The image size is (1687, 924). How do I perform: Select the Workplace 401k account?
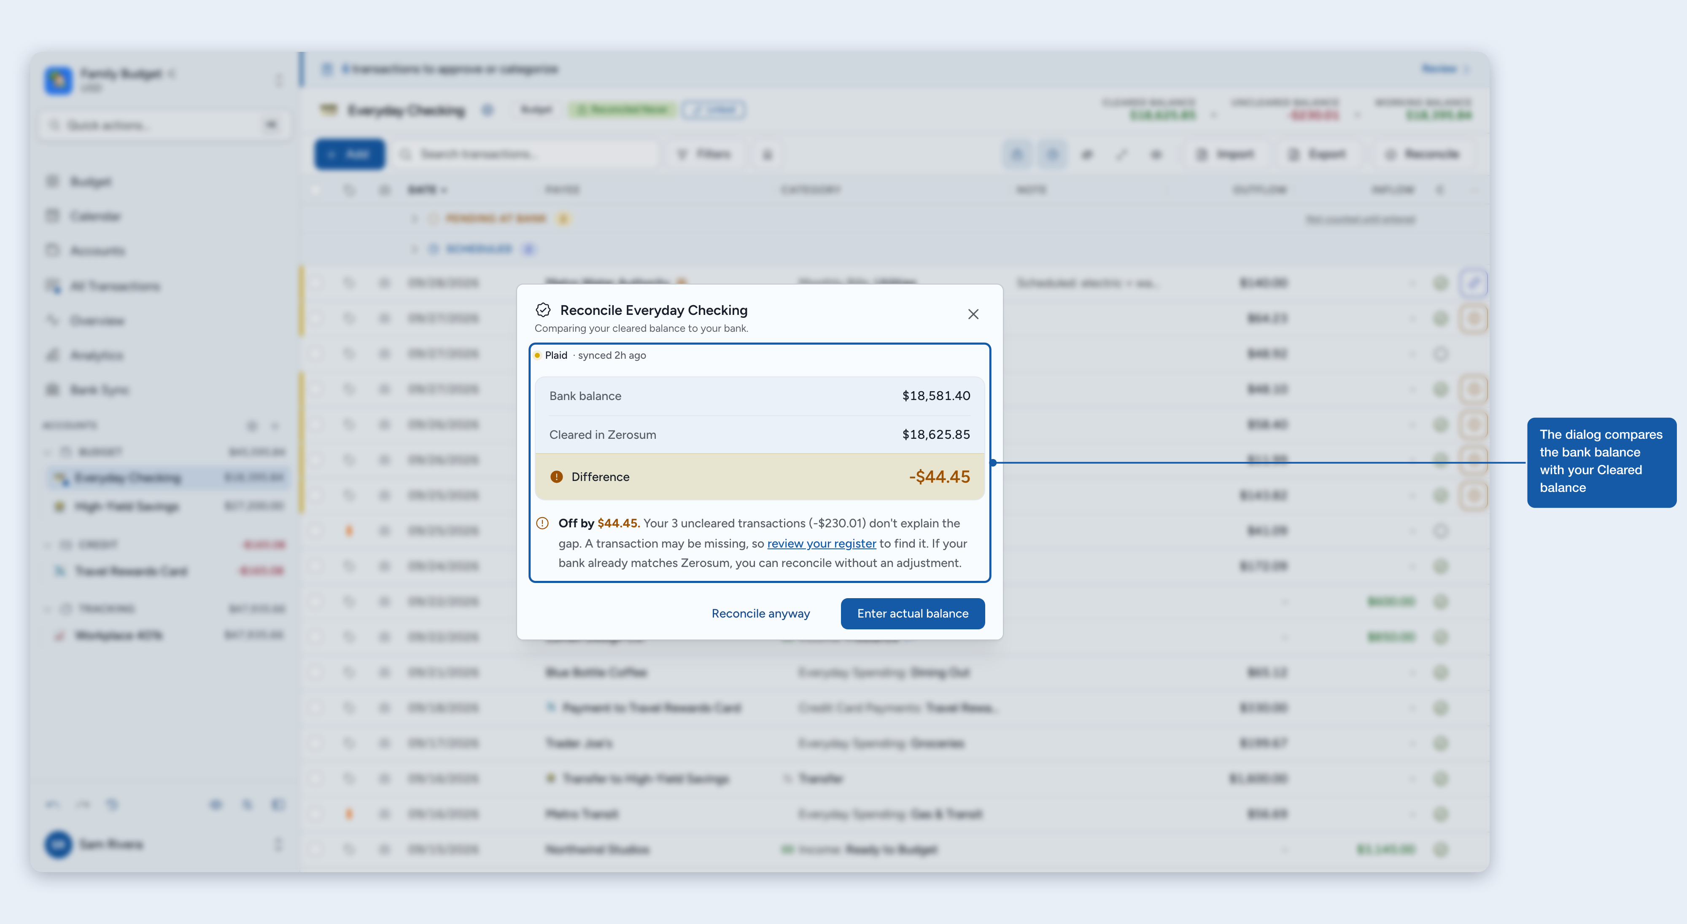[x=168, y=635]
